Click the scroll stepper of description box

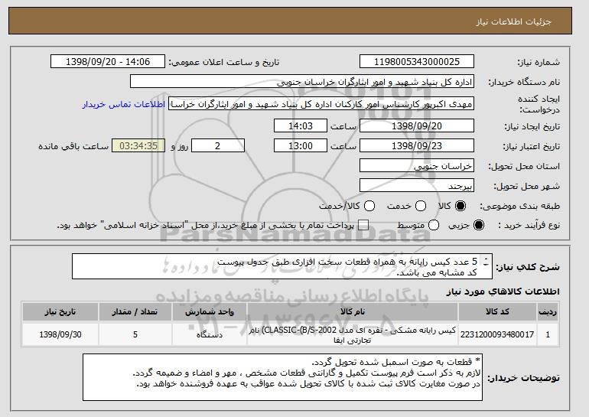pos(486,262)
